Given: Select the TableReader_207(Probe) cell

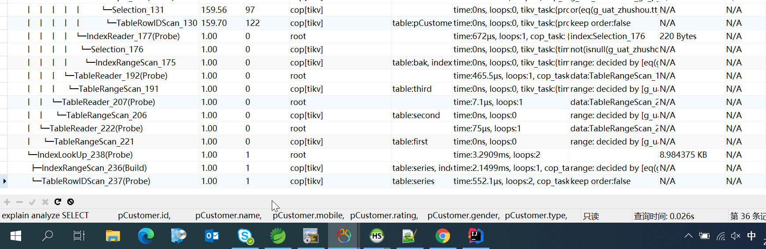Looking at the screenshot, I should [104, 102].
